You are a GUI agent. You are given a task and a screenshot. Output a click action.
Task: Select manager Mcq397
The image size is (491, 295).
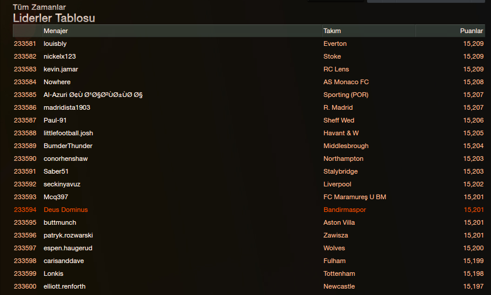click(x=56, y=197)
